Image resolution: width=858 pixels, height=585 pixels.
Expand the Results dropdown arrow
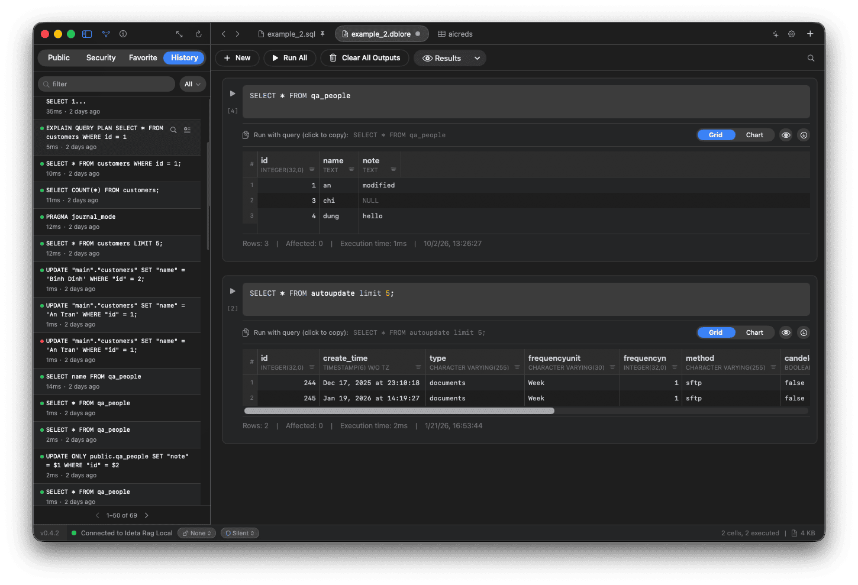click(477, 58)
